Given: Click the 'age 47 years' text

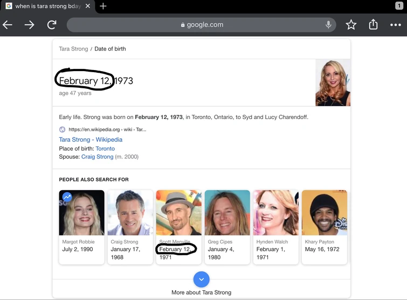Looking at the screenshot, I should (75, 93).
